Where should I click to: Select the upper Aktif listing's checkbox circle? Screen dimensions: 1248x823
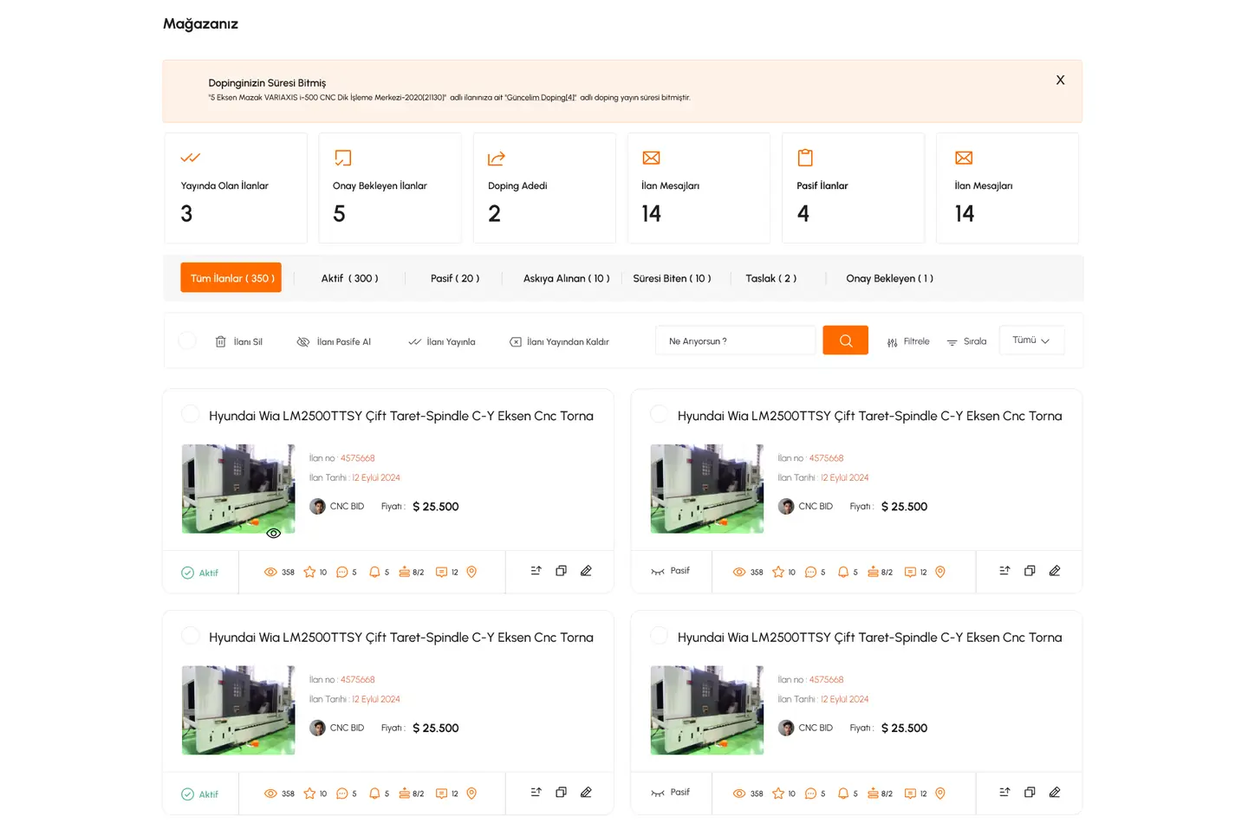click(x=191, y=414)
